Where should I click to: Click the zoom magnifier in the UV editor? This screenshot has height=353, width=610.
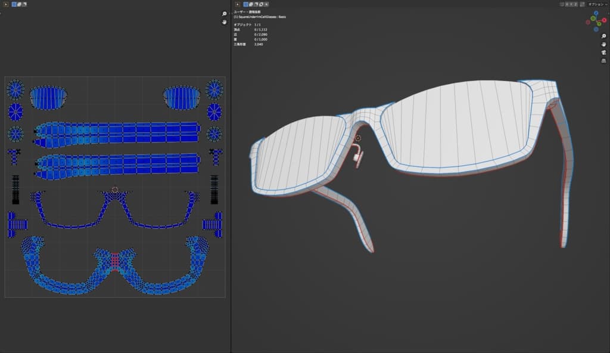[x=224, y=14]
